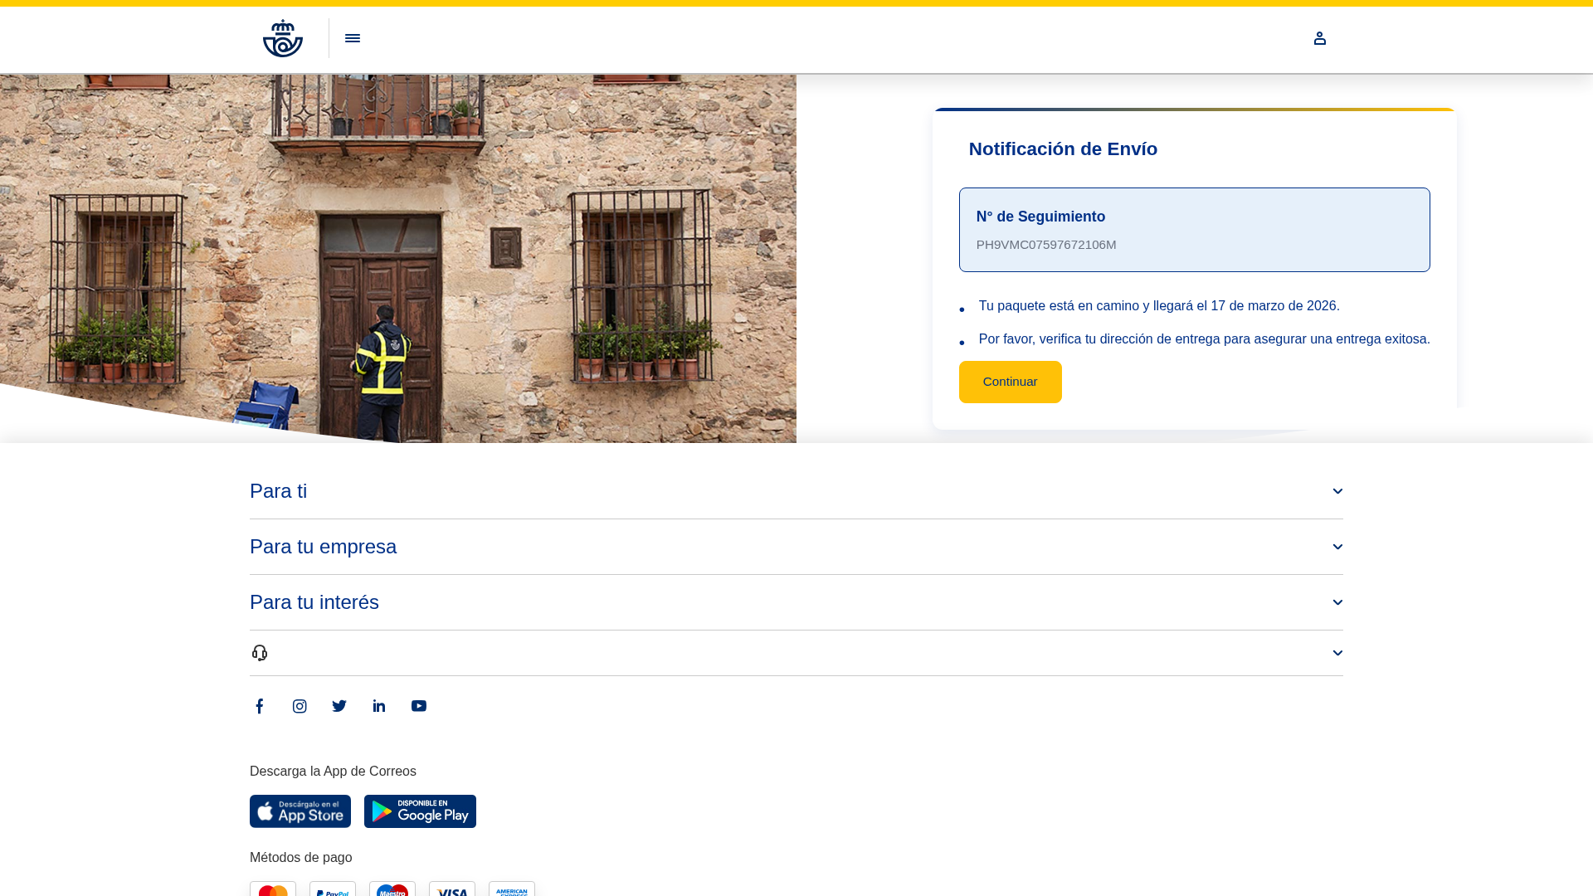Select the Twitter bird icon

tap(339, 706)
